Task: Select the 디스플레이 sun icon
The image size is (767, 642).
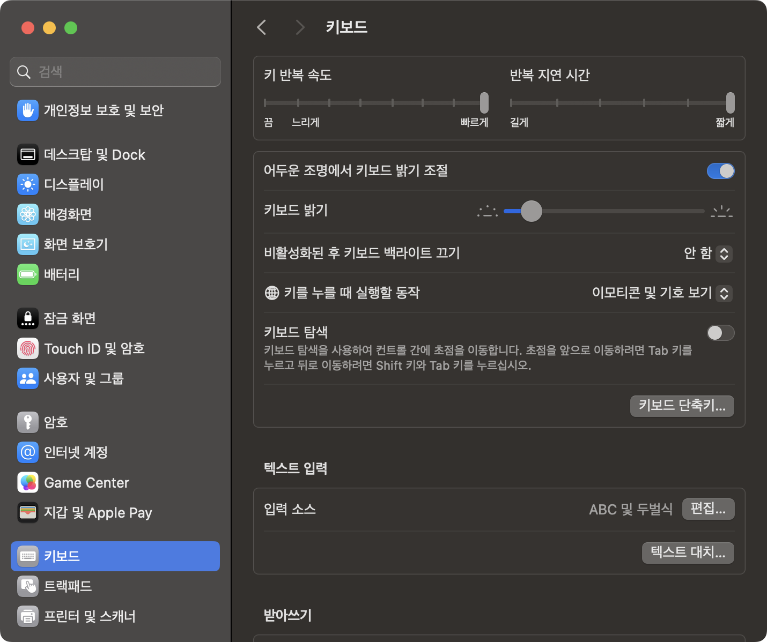Action: [28, 184]
